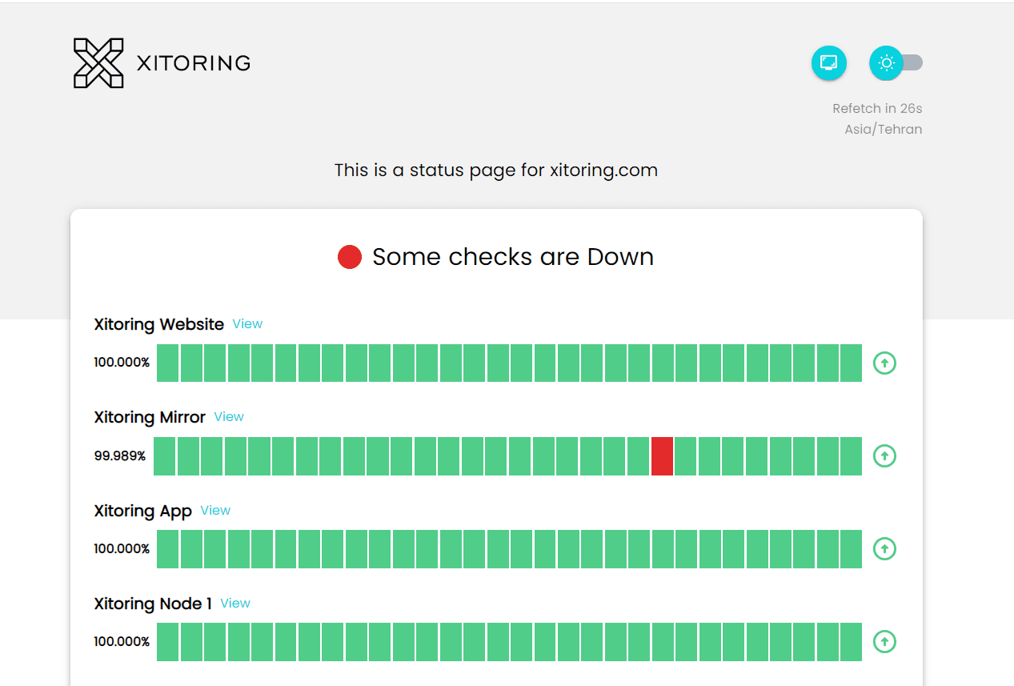Click the up-arrow icon beside Xitoring App bar
Image resolution: width=1014 pixels, height=686 pixels.
pyautogui.click(x=884, y=548)
